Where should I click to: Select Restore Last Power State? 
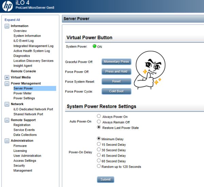tap(99, 127)
